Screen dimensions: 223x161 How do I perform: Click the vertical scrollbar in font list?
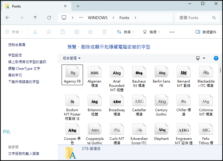click(x=220, y=70)
